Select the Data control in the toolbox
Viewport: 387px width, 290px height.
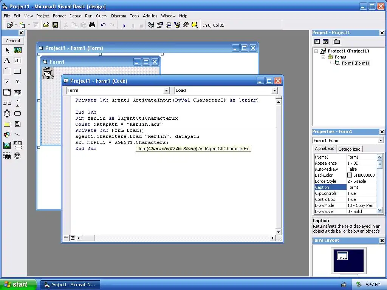click(17, 145)
